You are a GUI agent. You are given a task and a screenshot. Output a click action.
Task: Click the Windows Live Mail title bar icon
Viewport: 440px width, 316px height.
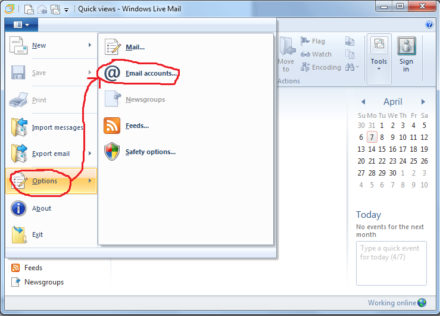coord(10,9)
